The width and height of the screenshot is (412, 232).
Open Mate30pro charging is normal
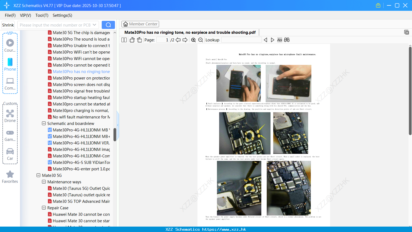click(79, 110)
